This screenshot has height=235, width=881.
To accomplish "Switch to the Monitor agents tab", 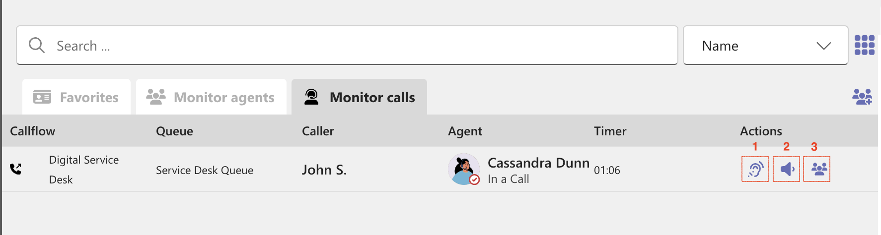I will click(211, 97).
